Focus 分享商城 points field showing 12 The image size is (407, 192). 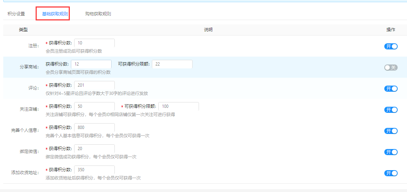coord(91,64)
